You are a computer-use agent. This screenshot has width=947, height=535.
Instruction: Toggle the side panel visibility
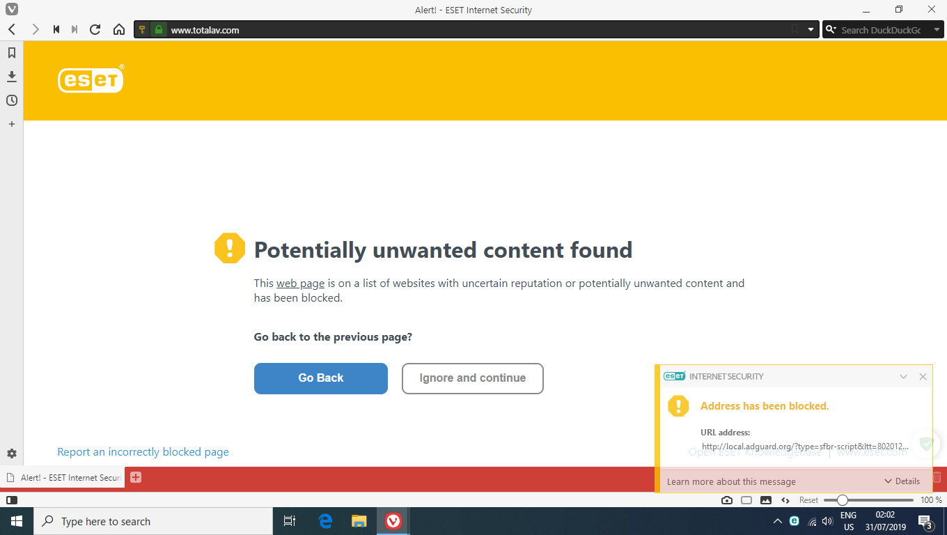pos(11,500)
